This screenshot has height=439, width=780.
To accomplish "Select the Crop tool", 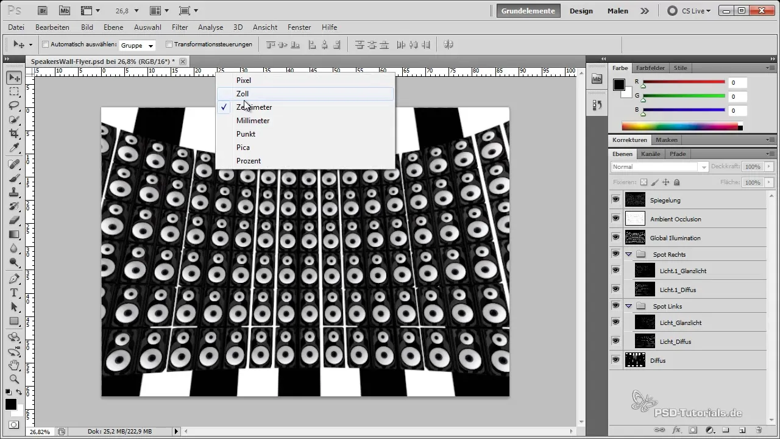I will (14, 133).
